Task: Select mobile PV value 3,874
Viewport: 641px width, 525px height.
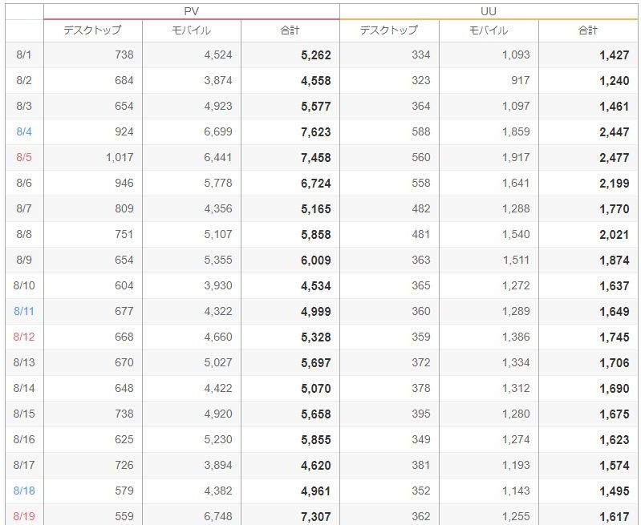Action: click(x=218, y=80)
